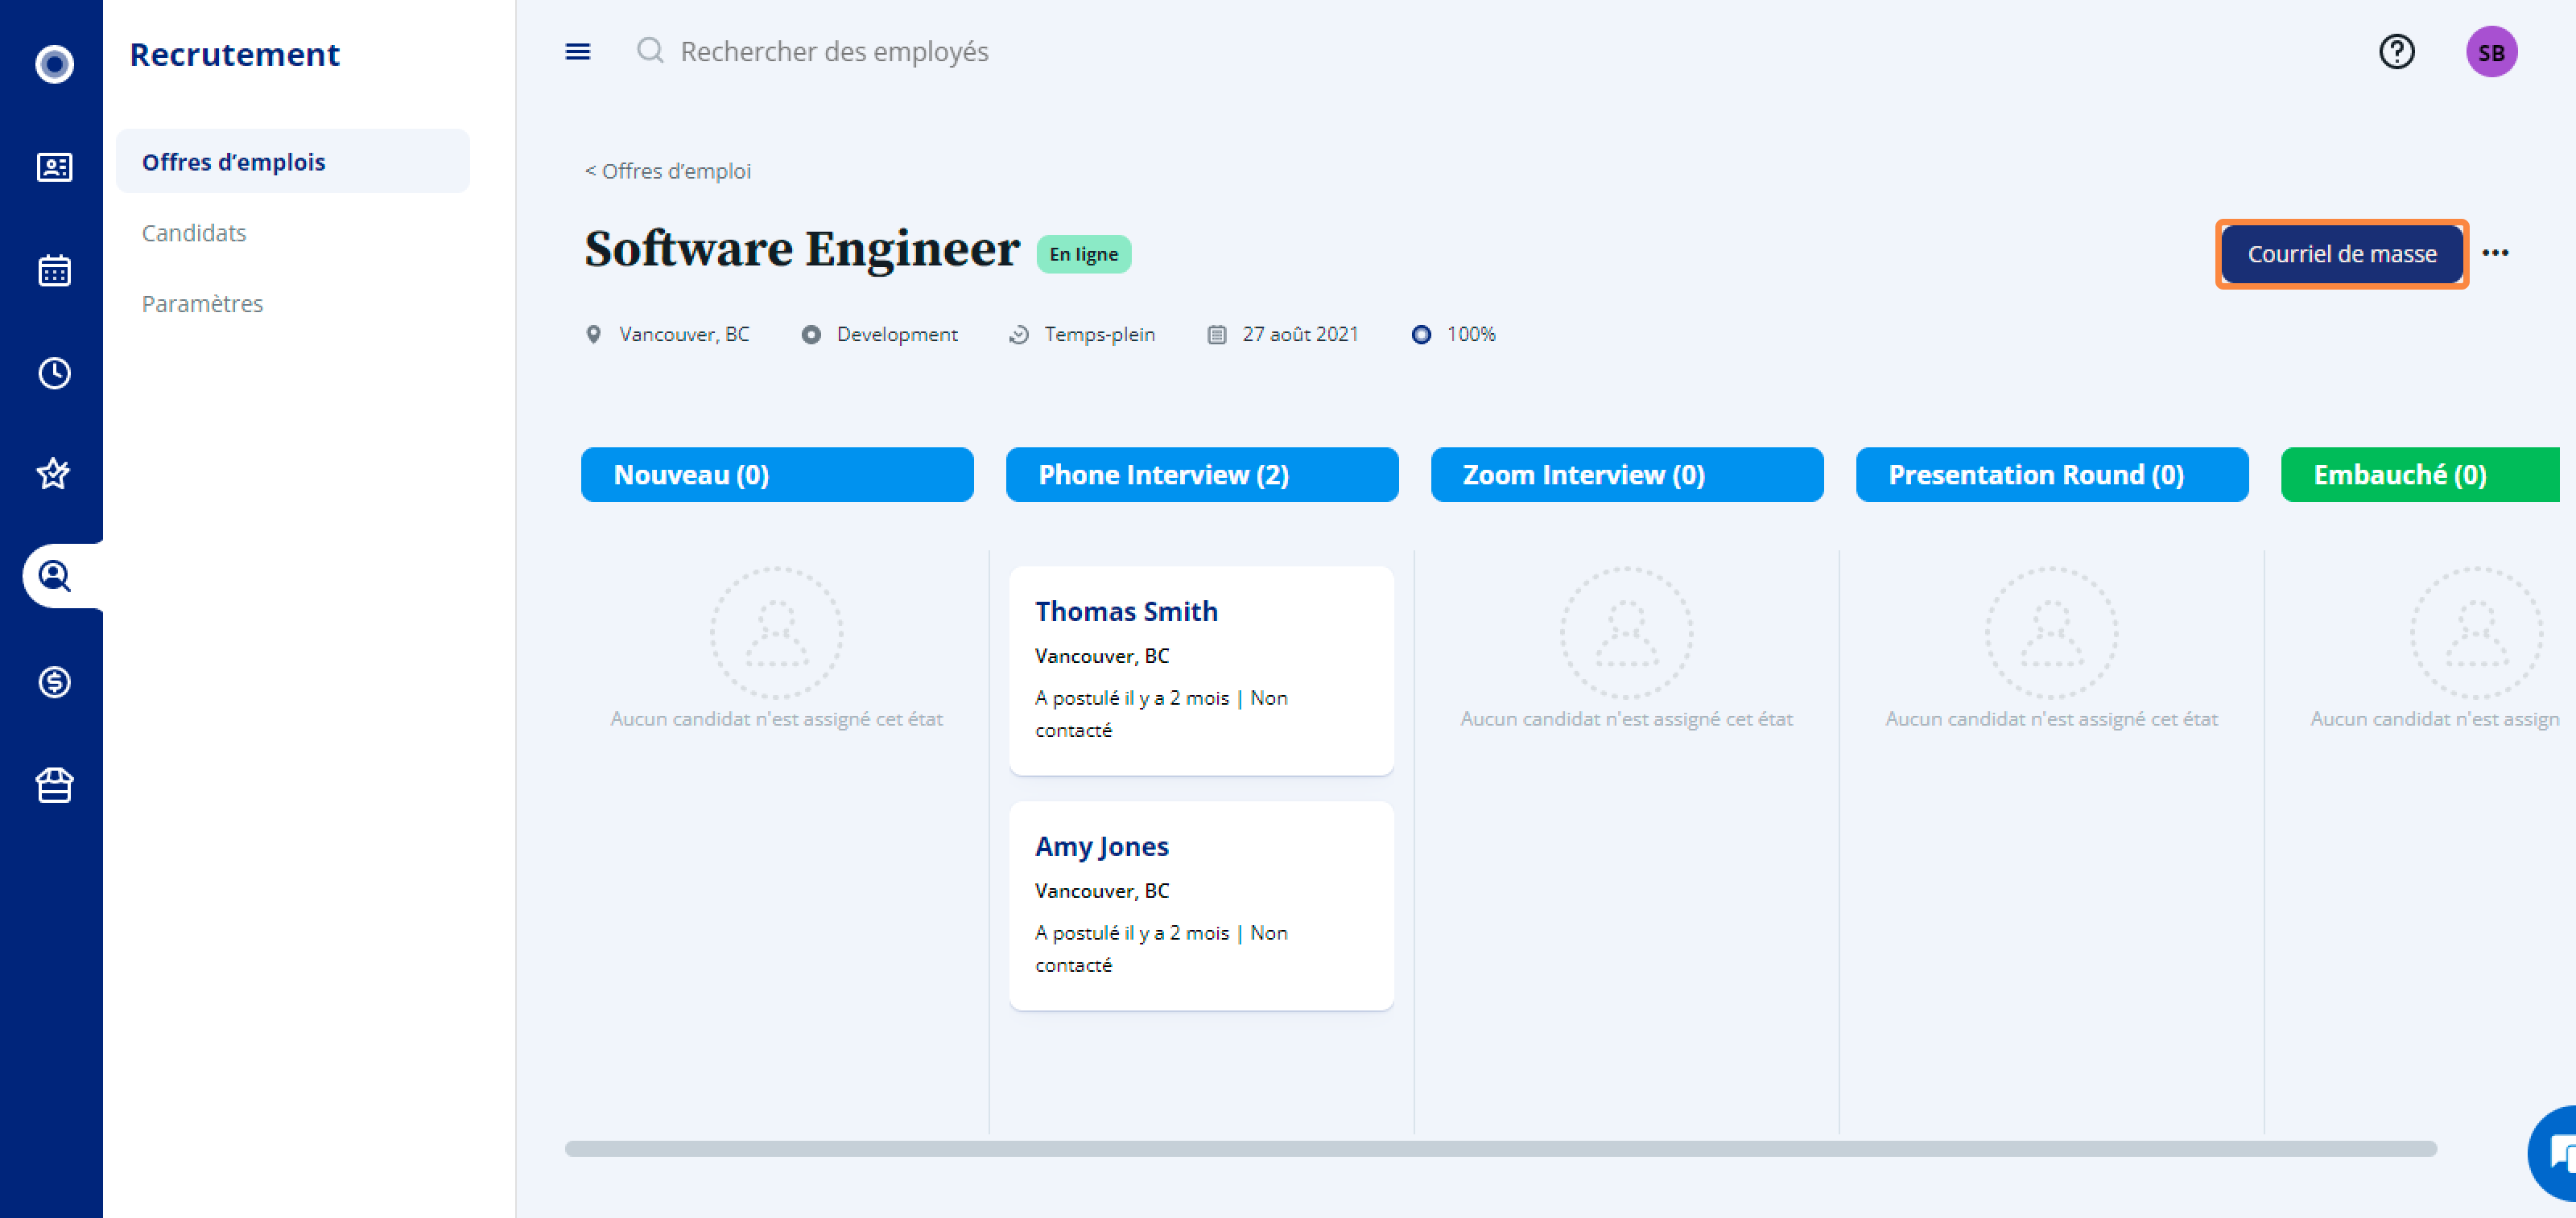The width and height of the screenshot is (2576, 1218).
Task: Click the progress circle icon beside 100%
Action: 1421,335
